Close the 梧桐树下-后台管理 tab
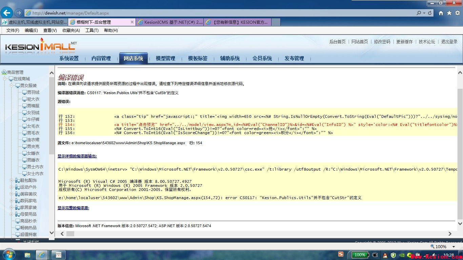463x260 pixels. (132, 22)
